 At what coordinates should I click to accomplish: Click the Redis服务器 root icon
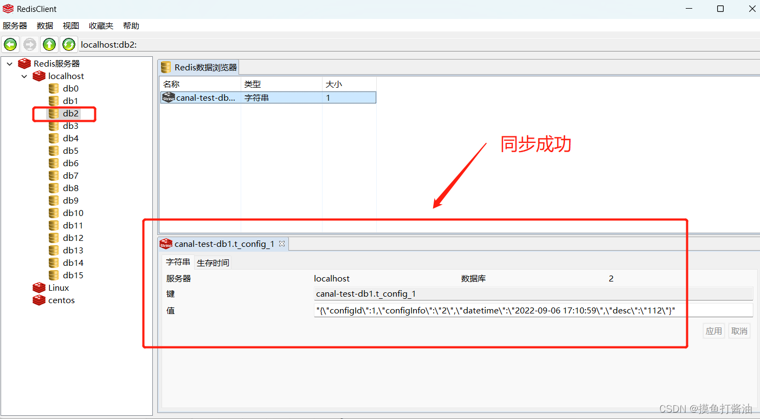click(x=24, y=63)
